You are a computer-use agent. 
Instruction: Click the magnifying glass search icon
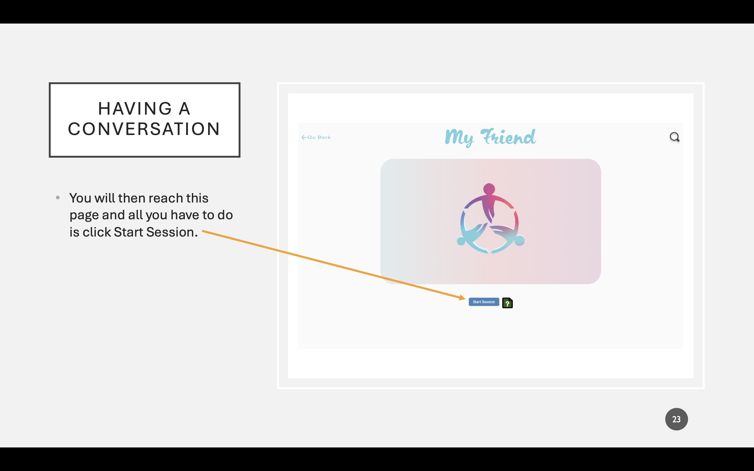674,137
